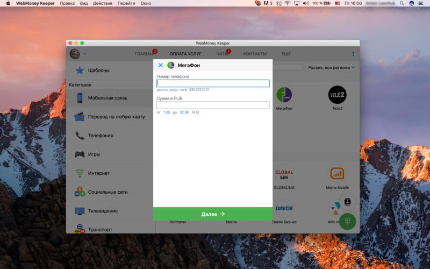Select minimum amount 1.00 link

[x=167, y=112]
